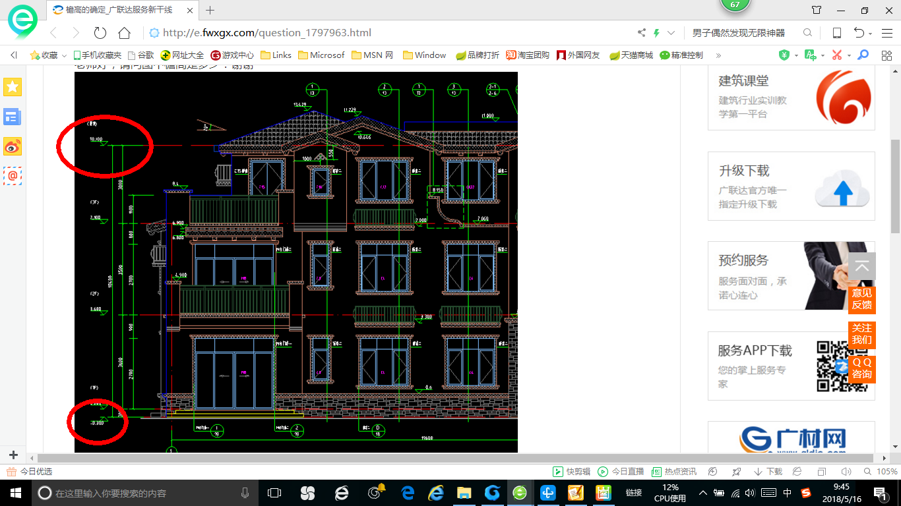Expand the 收藏 favorites dropdown arrow
The width and height of the screenshot is (901, 506).
[64, 56]
